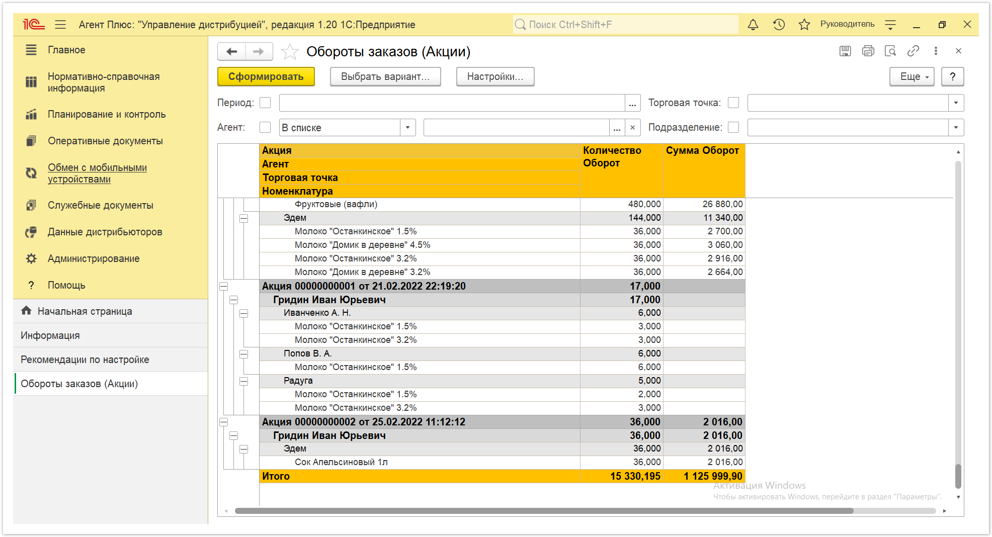The image size is (992, 537).
Task: Open the 1C main menu hamburger icon
Action: (60, 24)
